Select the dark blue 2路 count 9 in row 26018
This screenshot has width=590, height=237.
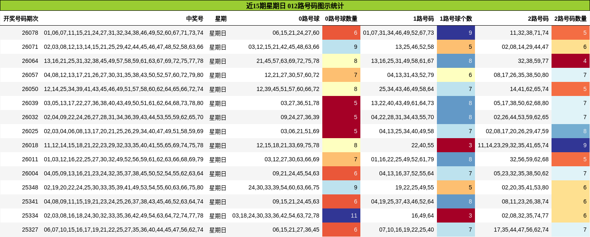[571, 145]
